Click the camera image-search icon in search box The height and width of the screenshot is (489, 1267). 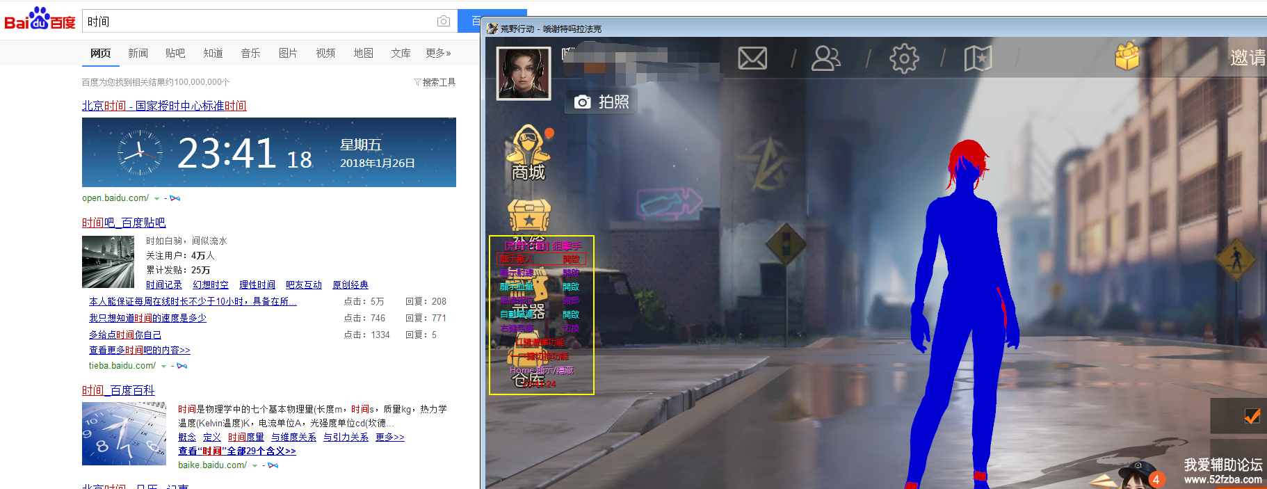click(x=444, y=22)
